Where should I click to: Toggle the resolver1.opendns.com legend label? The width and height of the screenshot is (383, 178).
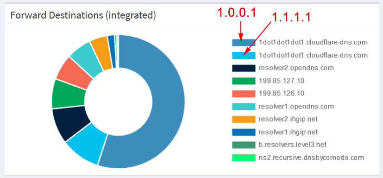296,106
